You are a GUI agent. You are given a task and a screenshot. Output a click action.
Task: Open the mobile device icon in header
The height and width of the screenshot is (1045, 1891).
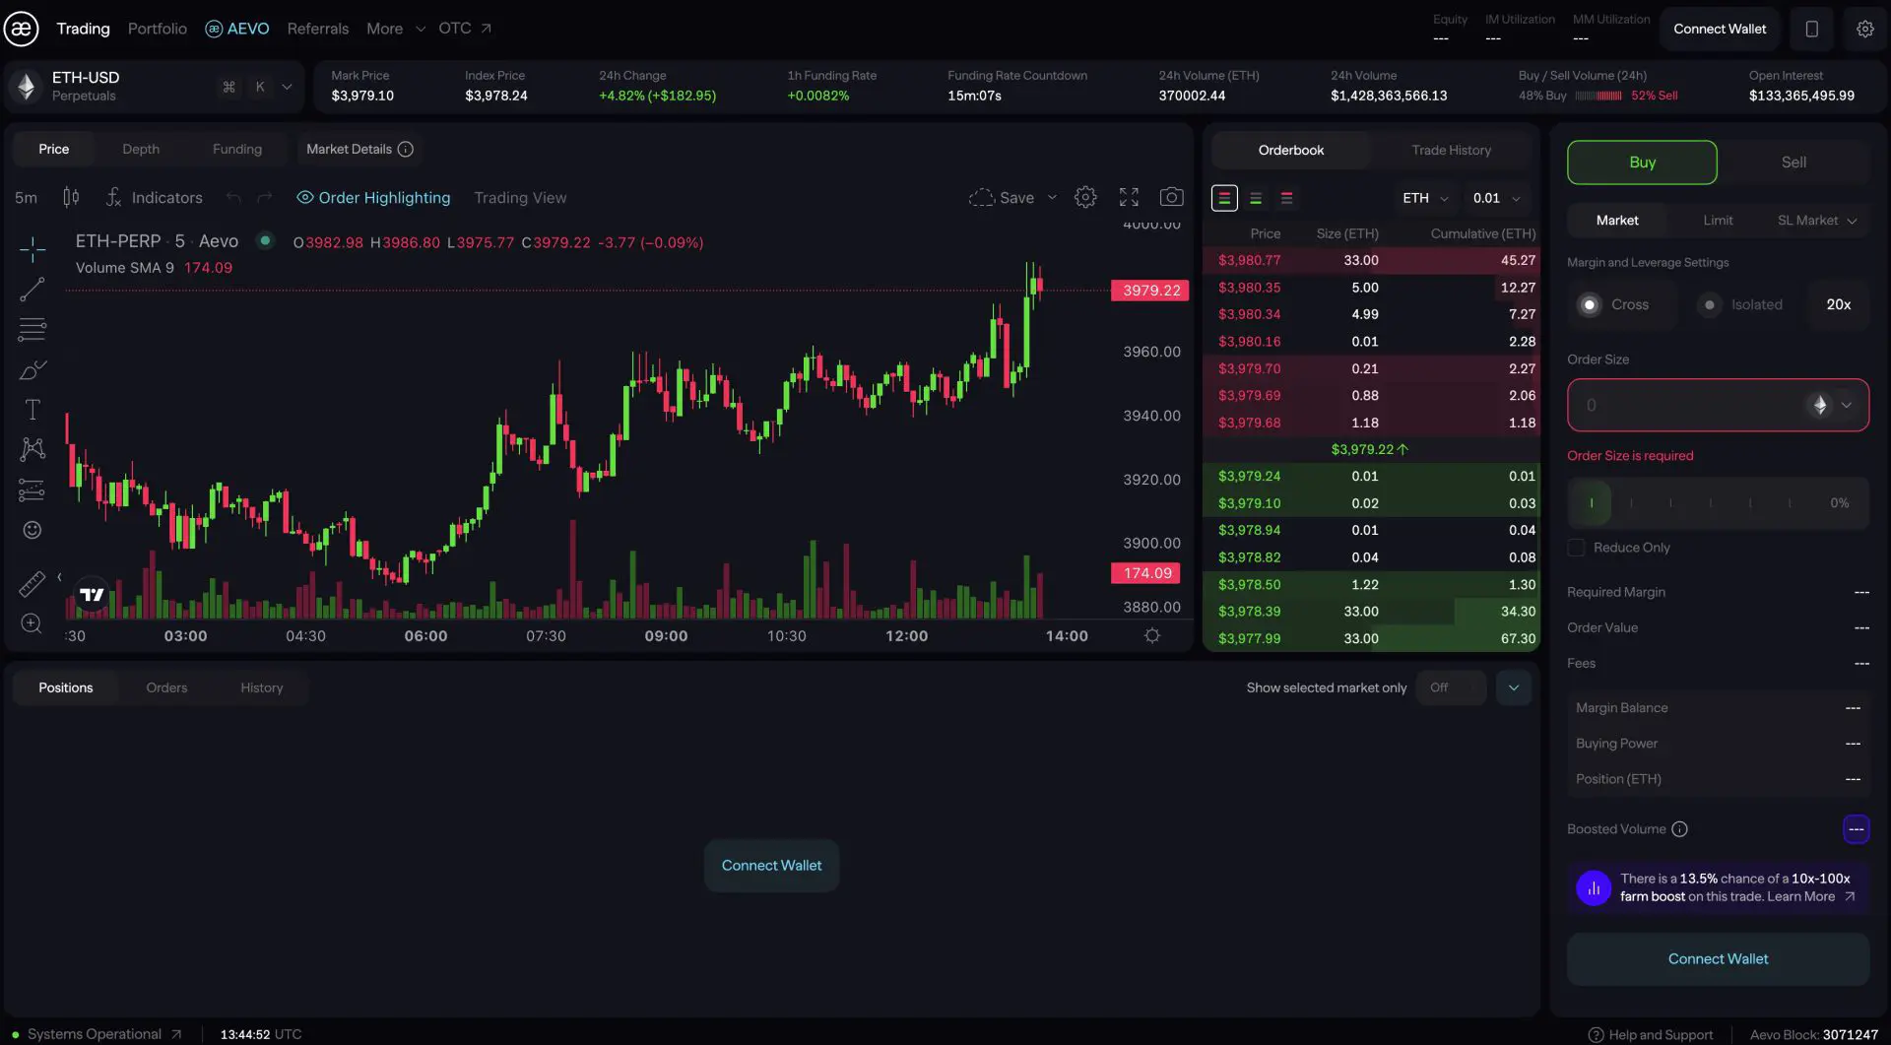(1811, 29)
